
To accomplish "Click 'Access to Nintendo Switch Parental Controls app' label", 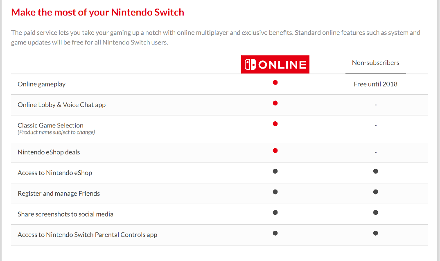I will point(87,235).
